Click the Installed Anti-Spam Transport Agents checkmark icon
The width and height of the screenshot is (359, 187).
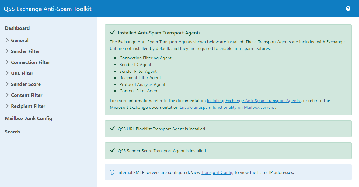(x=112, y=33)
